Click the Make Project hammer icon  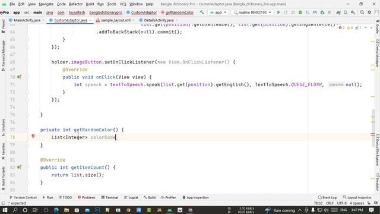pos(202,12)
